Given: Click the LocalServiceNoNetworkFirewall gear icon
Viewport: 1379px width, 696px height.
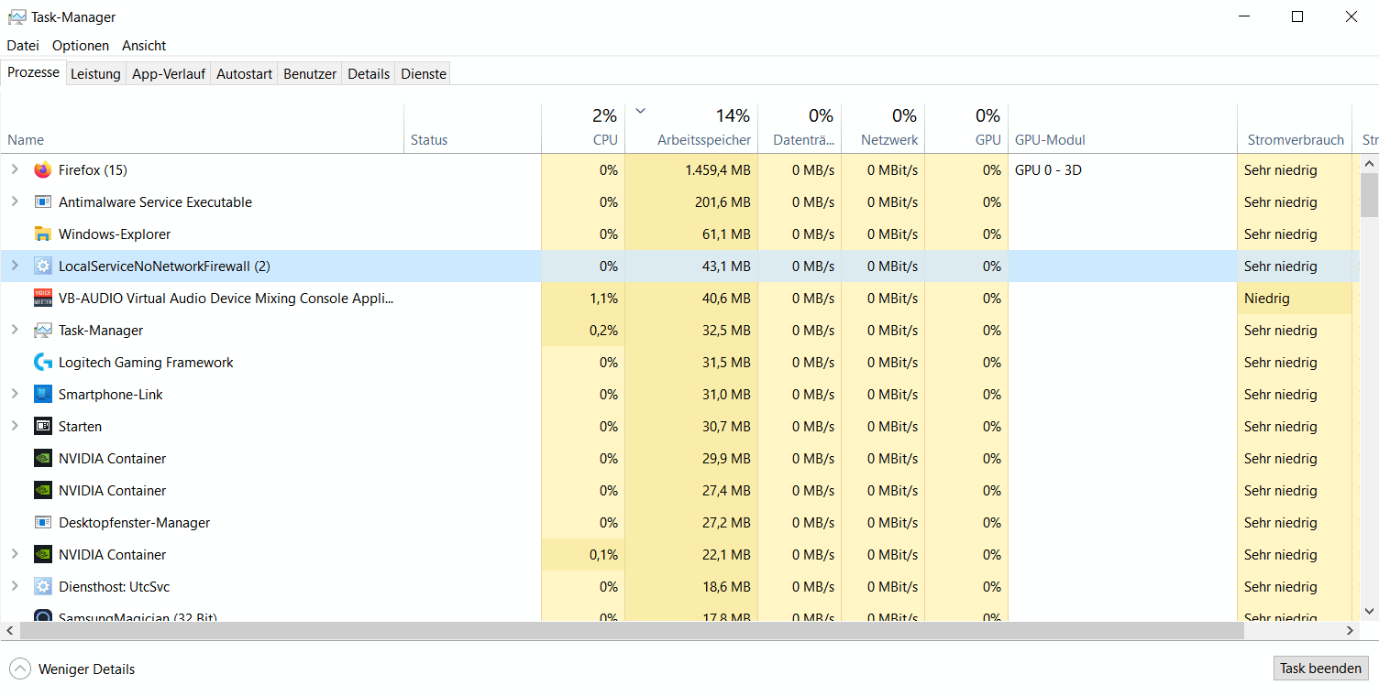Looking at the screenshot, I should click(x=43, y=266).
